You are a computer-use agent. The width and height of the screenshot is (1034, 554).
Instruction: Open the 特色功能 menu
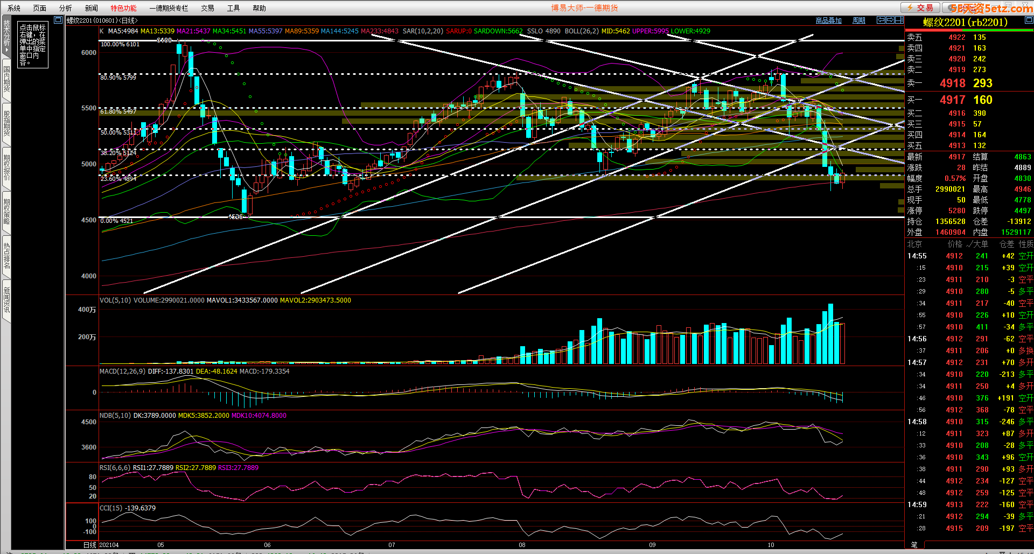123,8
